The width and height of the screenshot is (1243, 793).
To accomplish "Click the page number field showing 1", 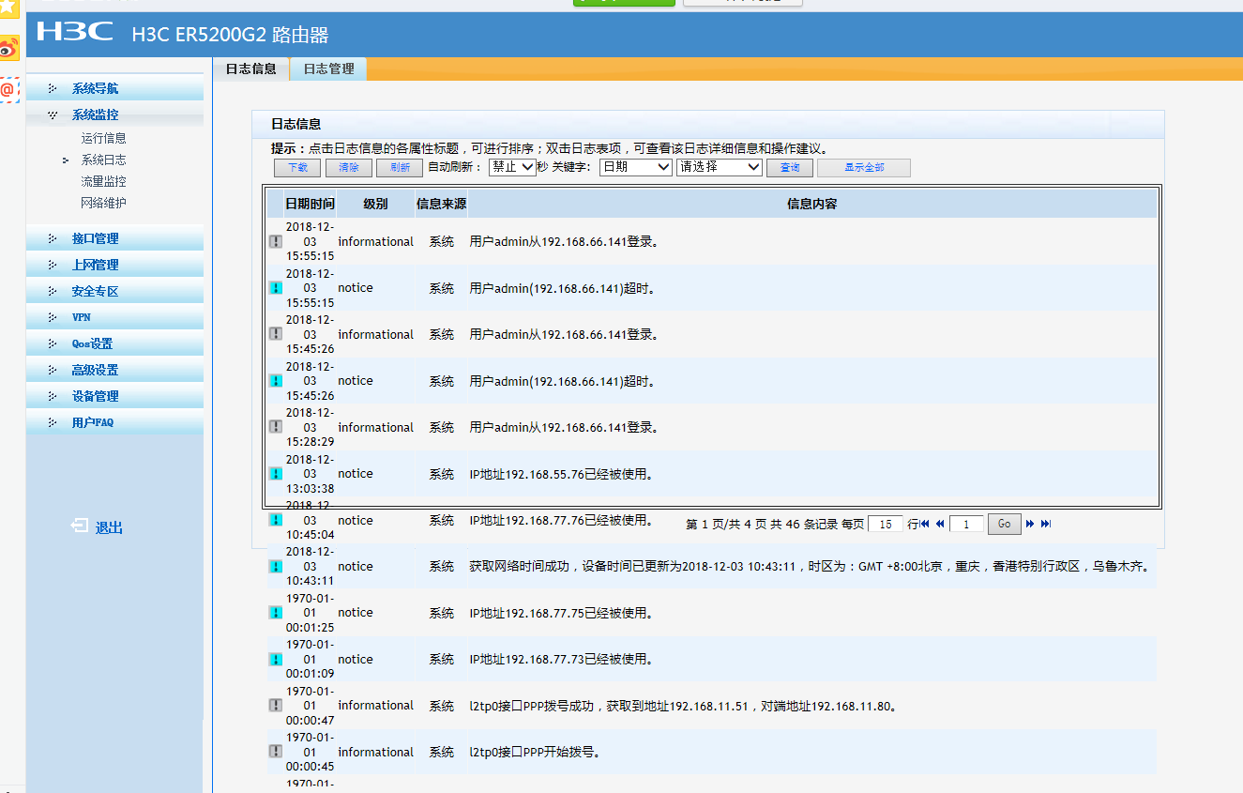I will tap(966, 525).
